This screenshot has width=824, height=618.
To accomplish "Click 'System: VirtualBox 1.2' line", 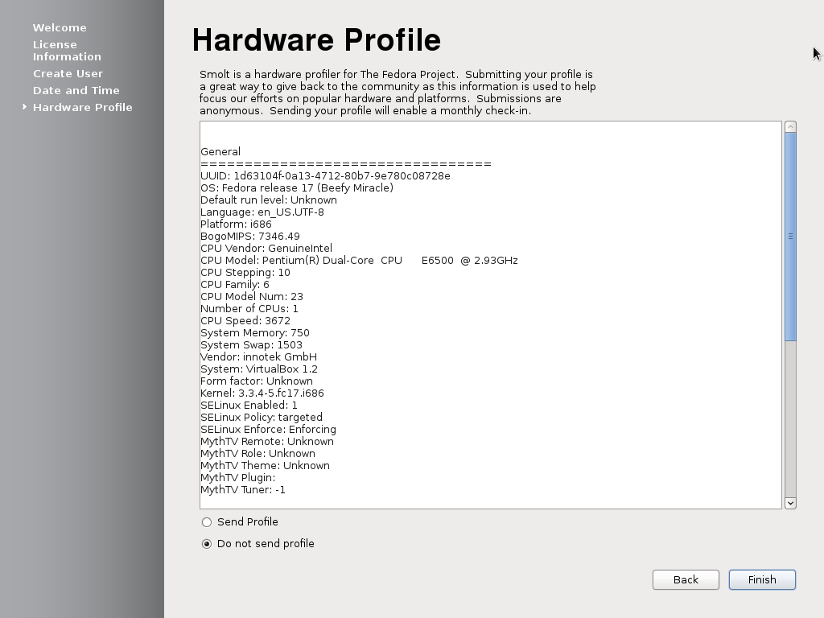I will 259,369.
